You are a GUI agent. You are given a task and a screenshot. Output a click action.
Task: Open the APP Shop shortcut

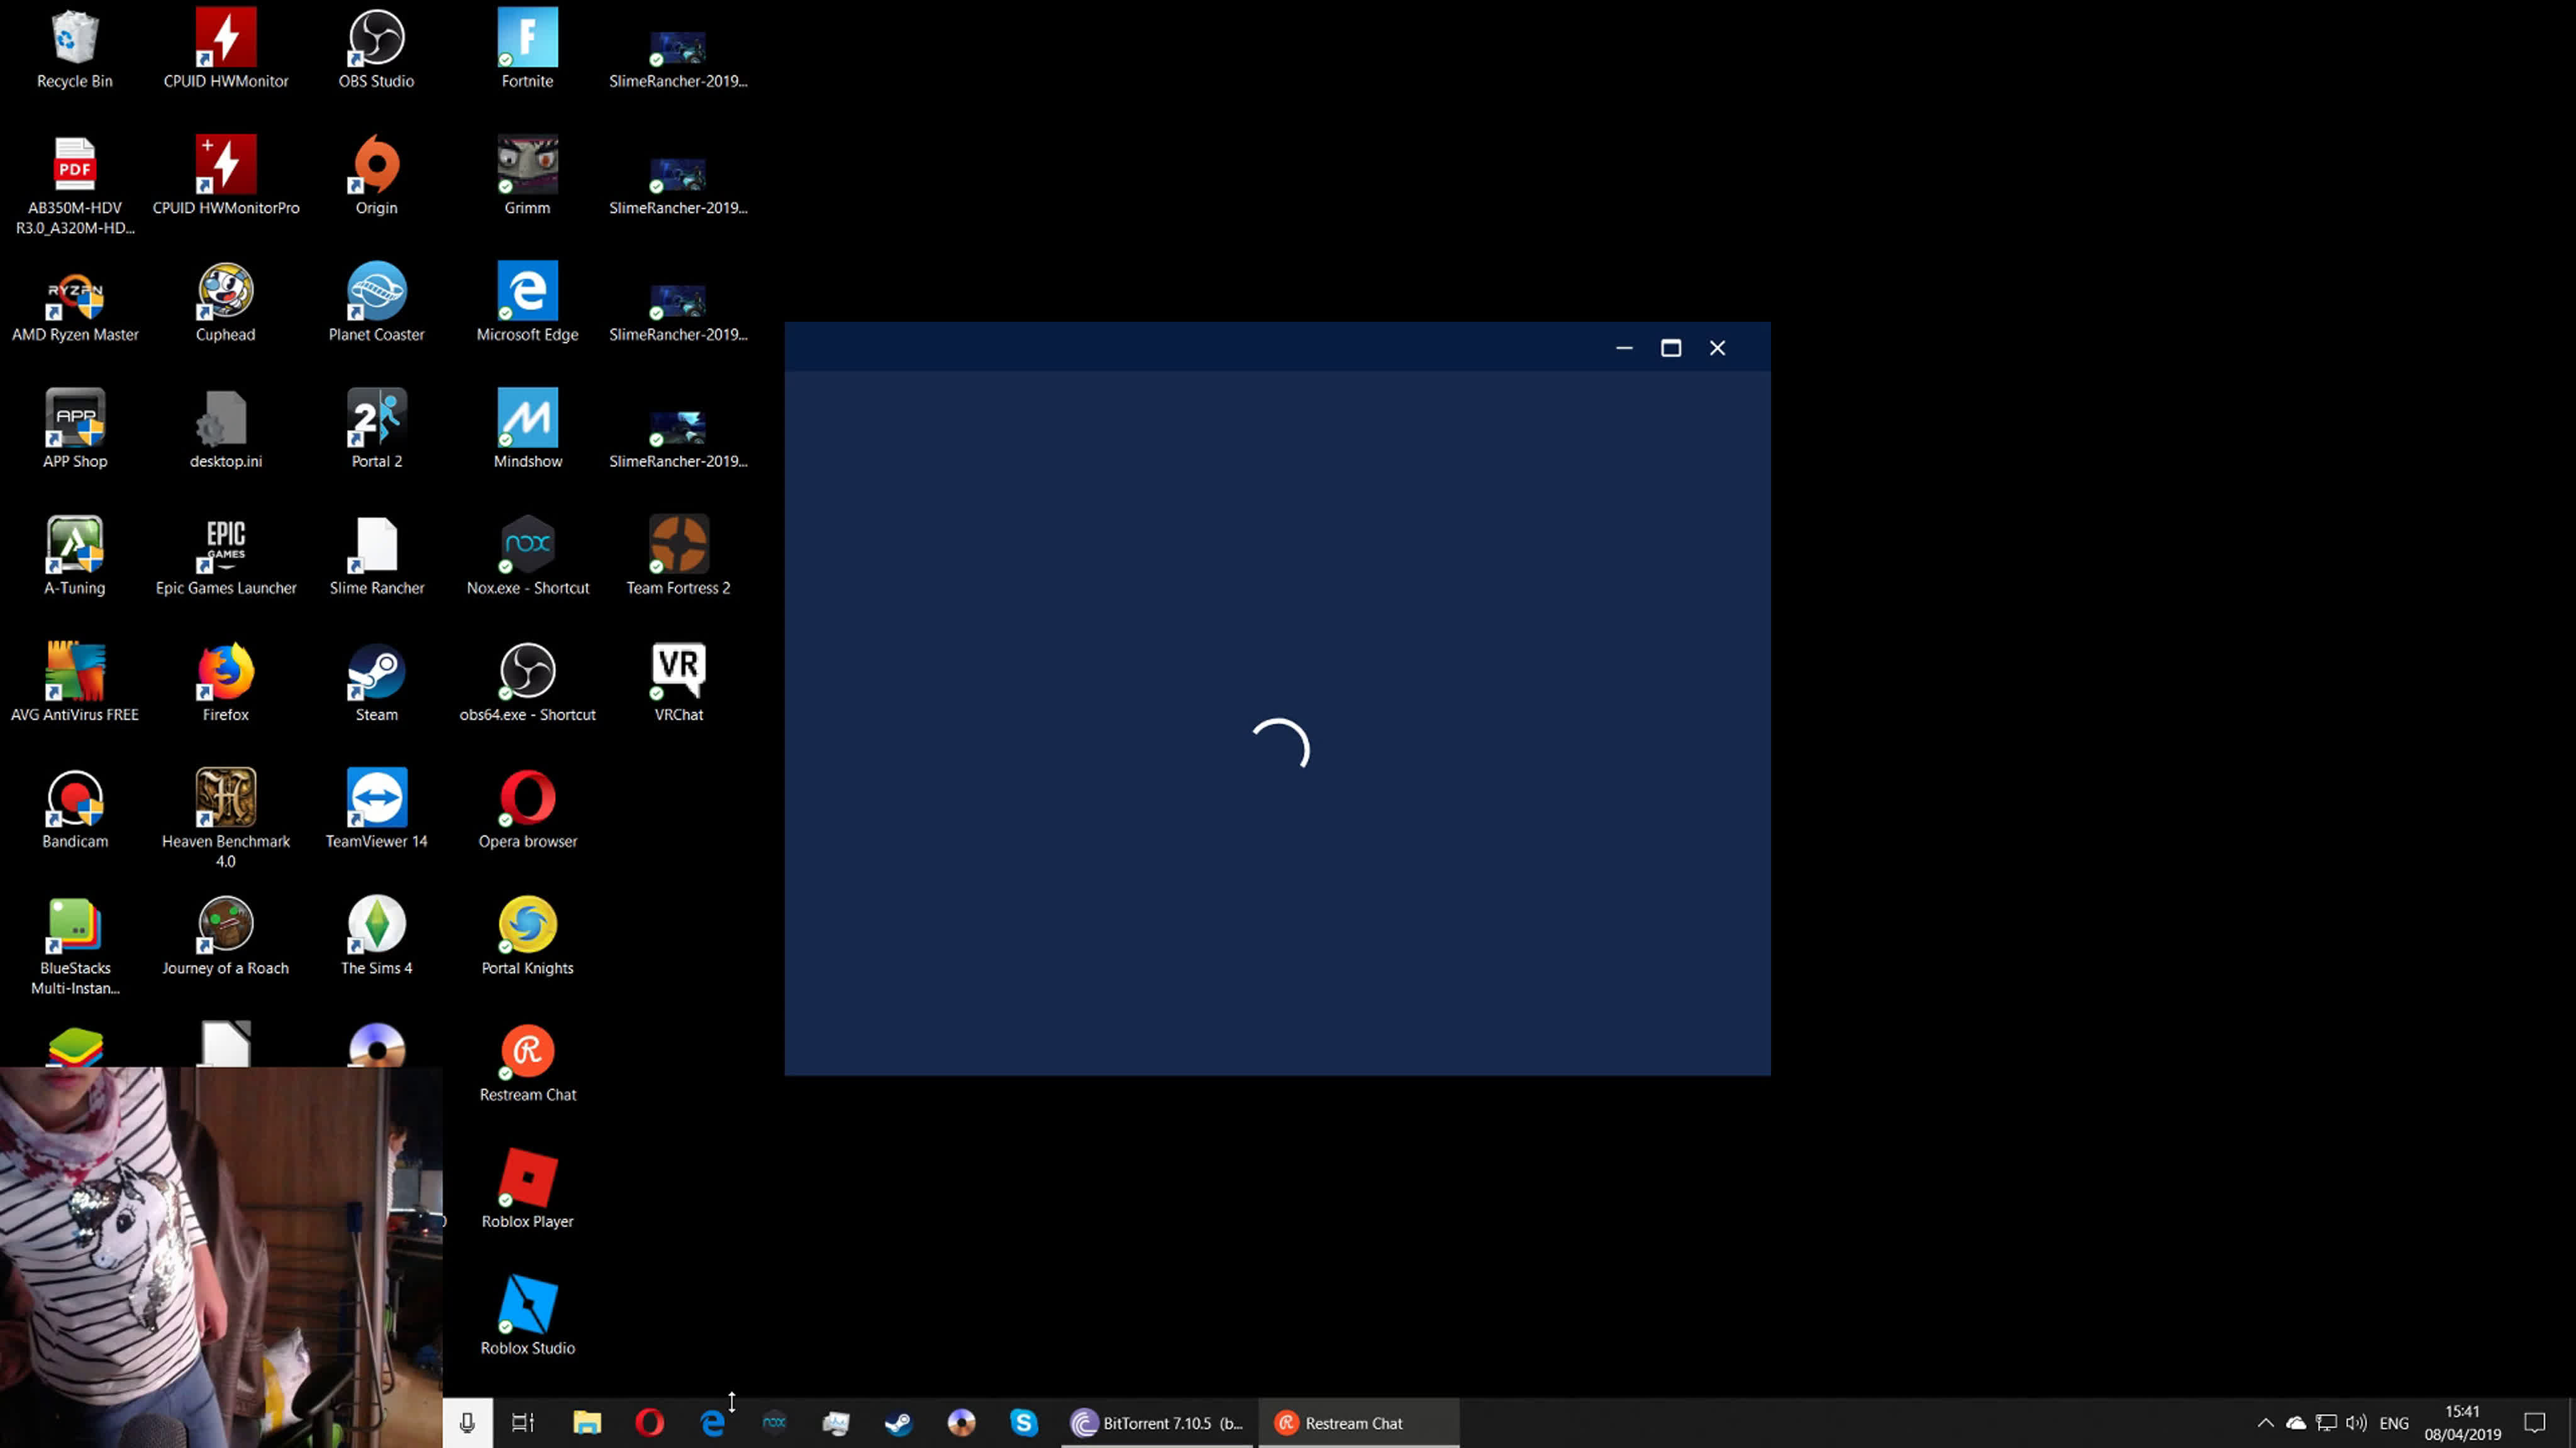[75, 431]
